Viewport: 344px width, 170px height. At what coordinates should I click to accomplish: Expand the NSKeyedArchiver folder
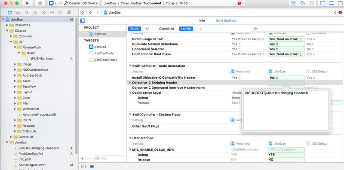pyautogui.click(x=15, y=70)
